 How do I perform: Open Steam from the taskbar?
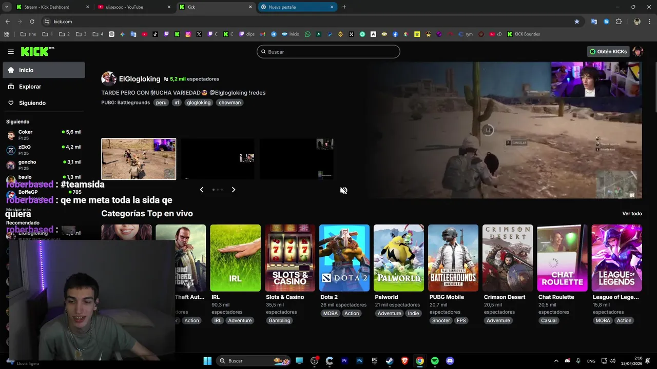(x=390, y=361)
